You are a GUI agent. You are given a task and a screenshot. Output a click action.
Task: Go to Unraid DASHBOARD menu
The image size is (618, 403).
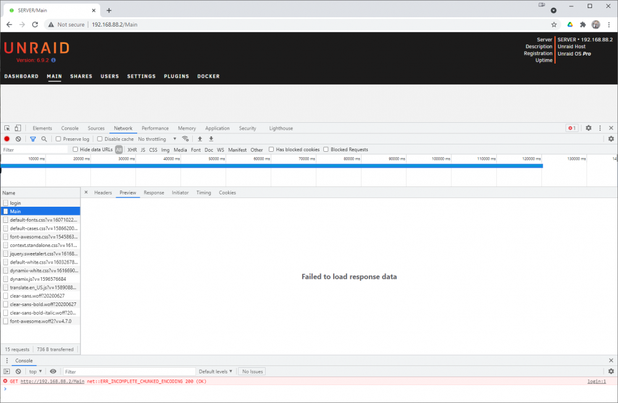pyautogui.click(x=21, y=77)
